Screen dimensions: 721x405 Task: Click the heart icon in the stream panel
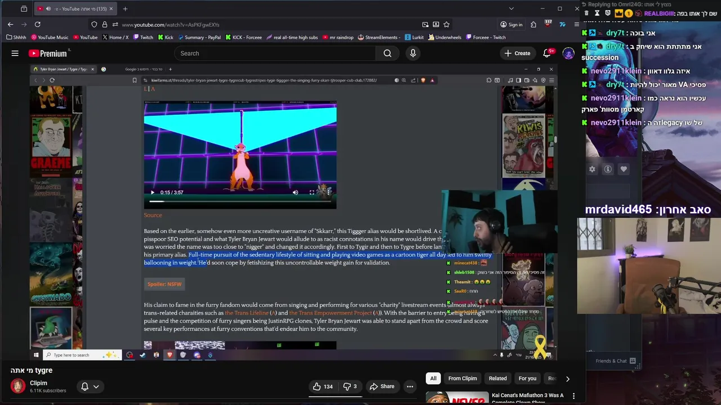coord(624,169)
